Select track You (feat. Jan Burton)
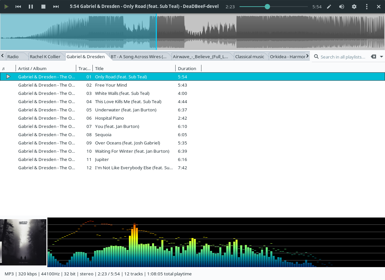This screenshot has height=280, width=385. pos(192,126)
